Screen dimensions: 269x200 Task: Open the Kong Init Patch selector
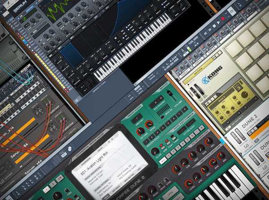click(x=199, y=70)
